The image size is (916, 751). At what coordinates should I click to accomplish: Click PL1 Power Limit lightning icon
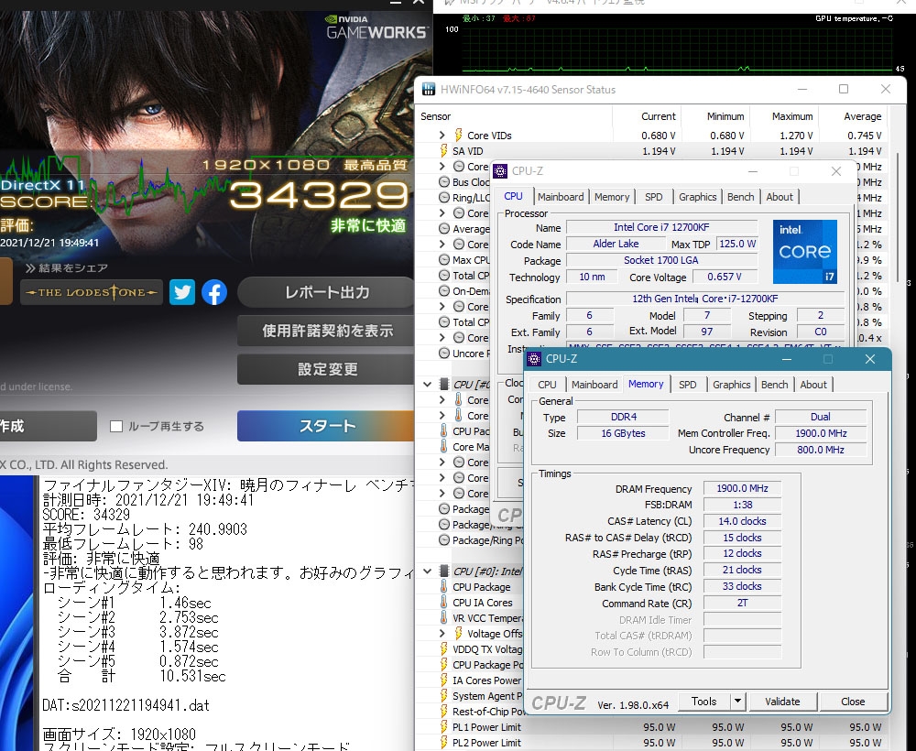444,726
